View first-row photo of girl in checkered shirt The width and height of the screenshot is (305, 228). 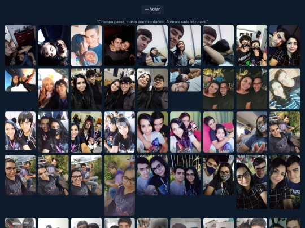pyautogui.click(x=285, y=46)
